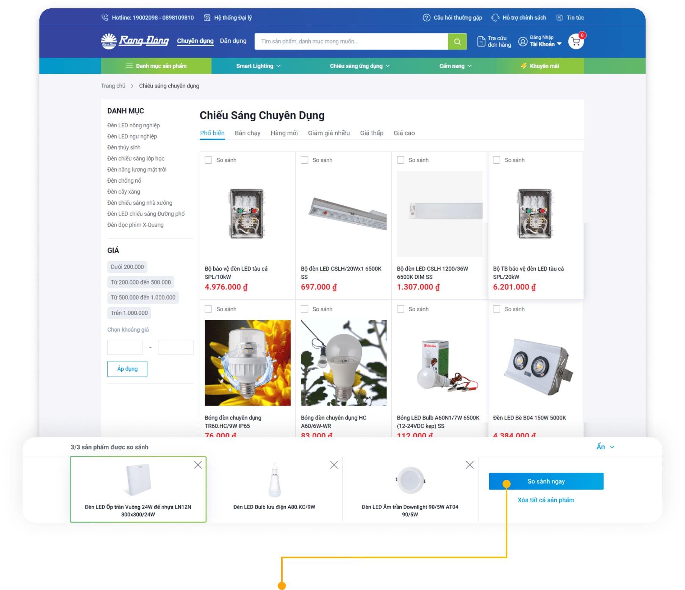The height and width of the screenshot is (590, 685).
Task: Expand the Chiếu sáng ứng dụng menu
Action: coord(360,66)
